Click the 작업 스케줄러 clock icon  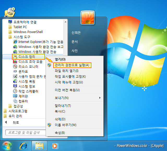(15, 91)
